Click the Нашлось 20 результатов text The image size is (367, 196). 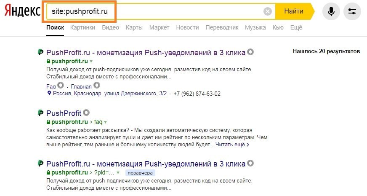(327, 51)
